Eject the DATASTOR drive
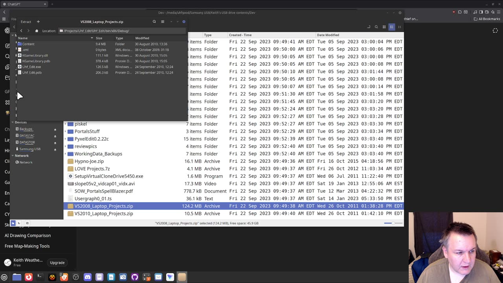Image resolution: width=503 pixels, height=283 pixels. 55,143
